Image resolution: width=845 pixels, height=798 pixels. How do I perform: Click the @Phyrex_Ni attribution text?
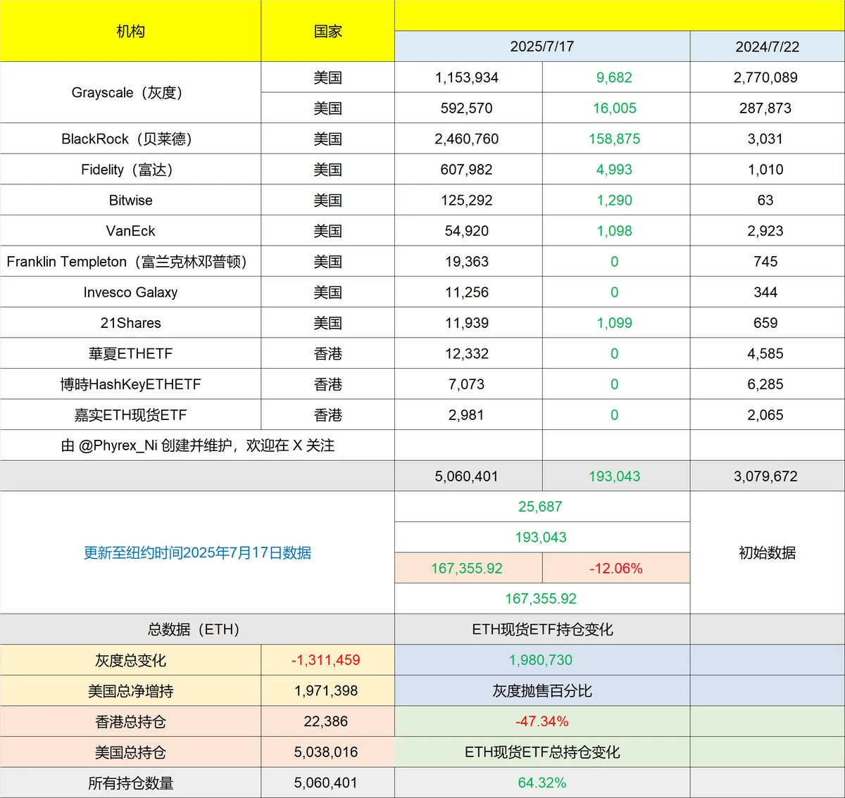[x=197, y=445]
